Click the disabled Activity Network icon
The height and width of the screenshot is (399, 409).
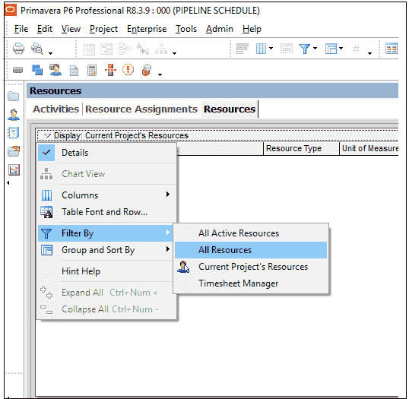(125, 49)
